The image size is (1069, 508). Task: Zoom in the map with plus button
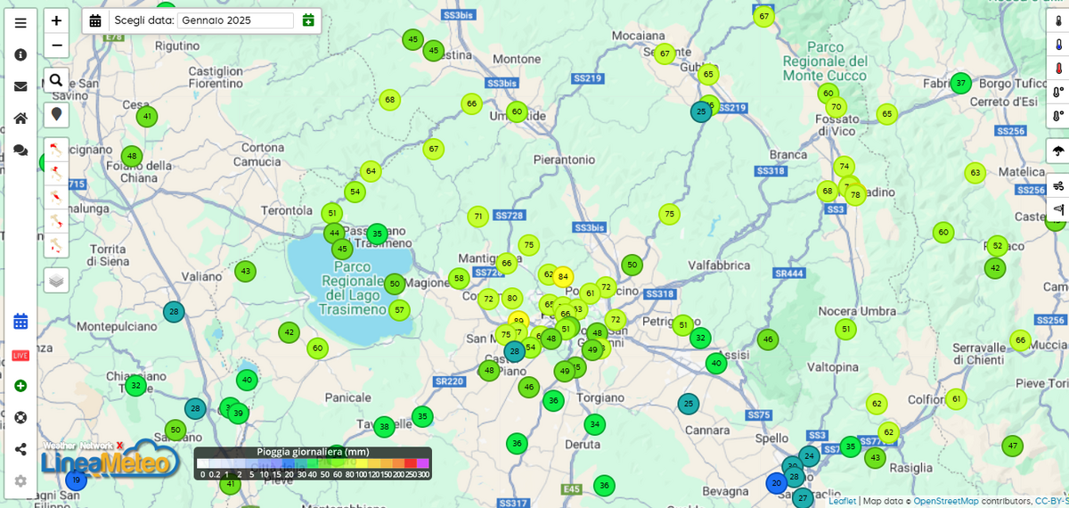pyautogui.click(x=56, y=20)
